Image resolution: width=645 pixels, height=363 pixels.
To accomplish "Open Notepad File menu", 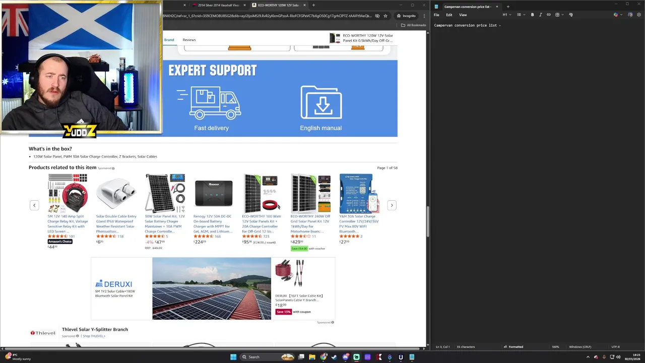I will point(436,15).
